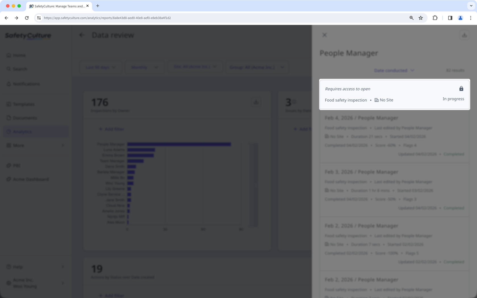Open Notifications in the sidebar
Screen dimensions: 477x298
[36, 84]
